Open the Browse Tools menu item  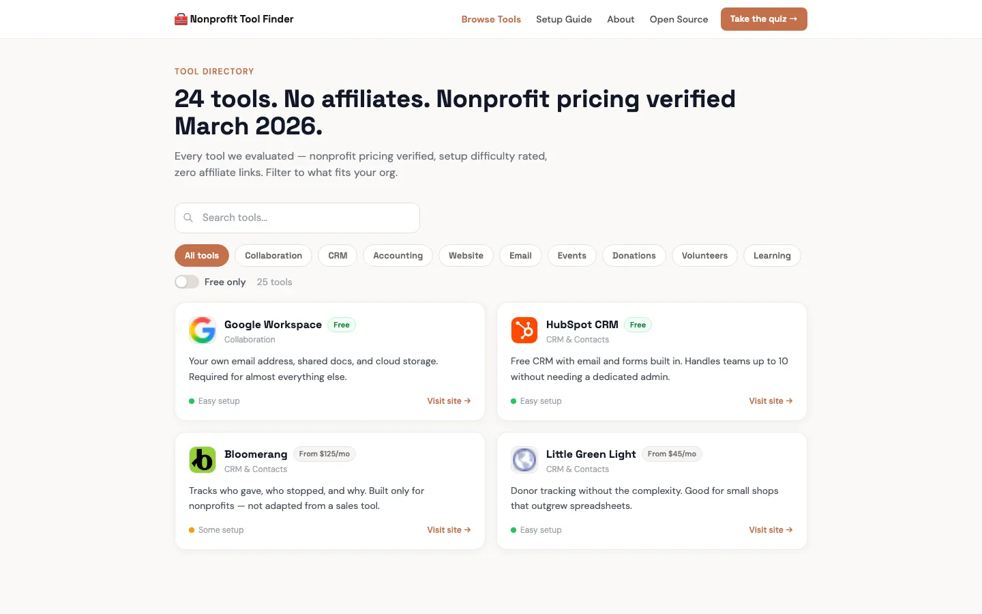(x=491, y=19)
